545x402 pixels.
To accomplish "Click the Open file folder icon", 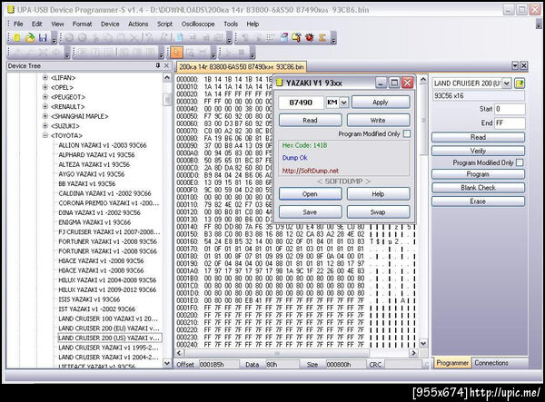I will click(30, 37).
